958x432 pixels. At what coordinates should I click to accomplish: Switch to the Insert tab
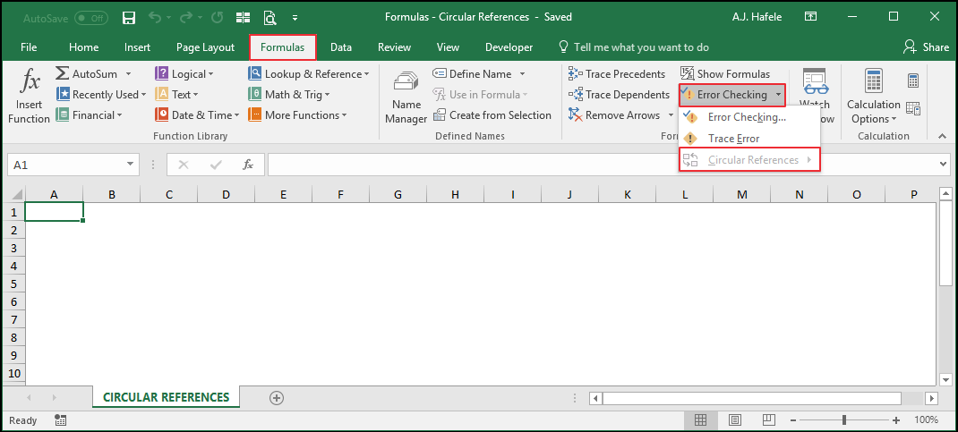(x=138, y=47)
